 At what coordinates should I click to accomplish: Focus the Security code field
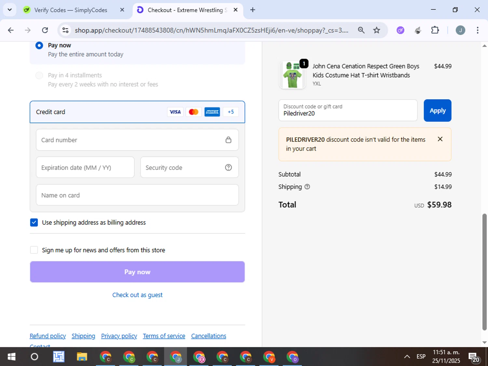[189, 168]
